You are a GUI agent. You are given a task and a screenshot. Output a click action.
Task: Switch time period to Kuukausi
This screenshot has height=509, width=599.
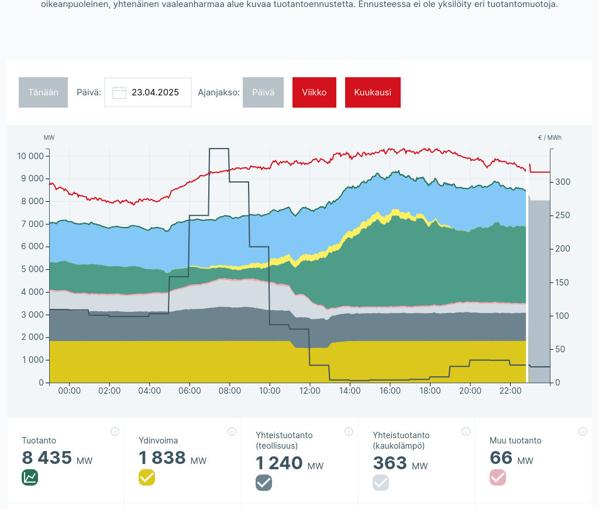click(373, 92)
